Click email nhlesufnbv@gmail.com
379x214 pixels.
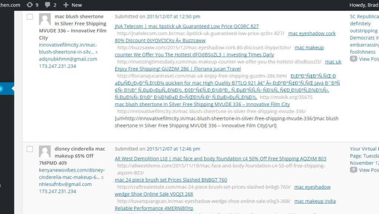click(x=65, y=184)
